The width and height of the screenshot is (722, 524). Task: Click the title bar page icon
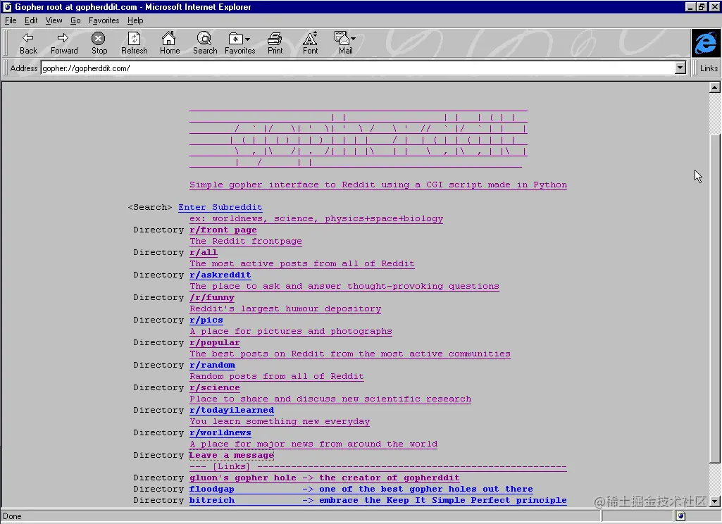[x=7, y=7]
